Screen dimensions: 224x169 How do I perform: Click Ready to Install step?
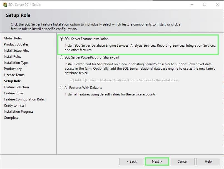coord(15,105)
